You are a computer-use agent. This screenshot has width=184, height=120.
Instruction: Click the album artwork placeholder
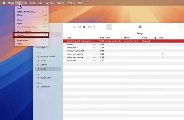109,27
